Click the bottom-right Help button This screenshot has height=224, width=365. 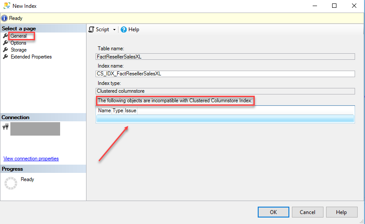(342, 212)
